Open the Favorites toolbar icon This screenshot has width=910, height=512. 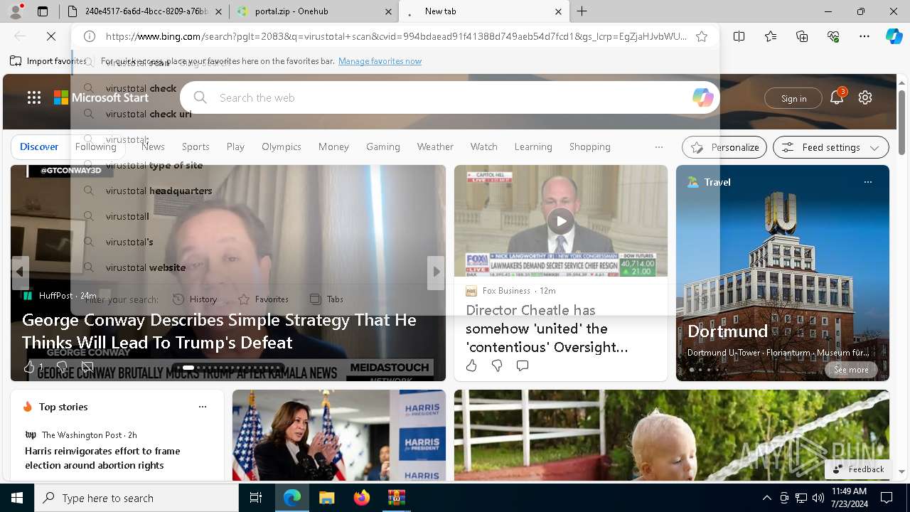pos(771,36)
